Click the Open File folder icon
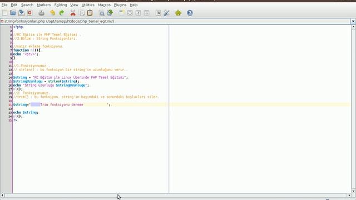This screenshot has height=200, width=356. point(13,13)
